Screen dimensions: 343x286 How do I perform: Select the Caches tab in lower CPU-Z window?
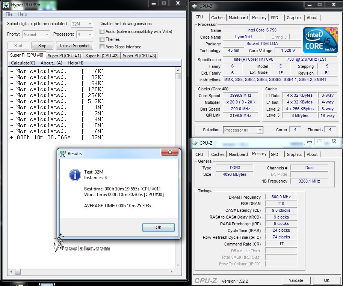coord(218,154)
